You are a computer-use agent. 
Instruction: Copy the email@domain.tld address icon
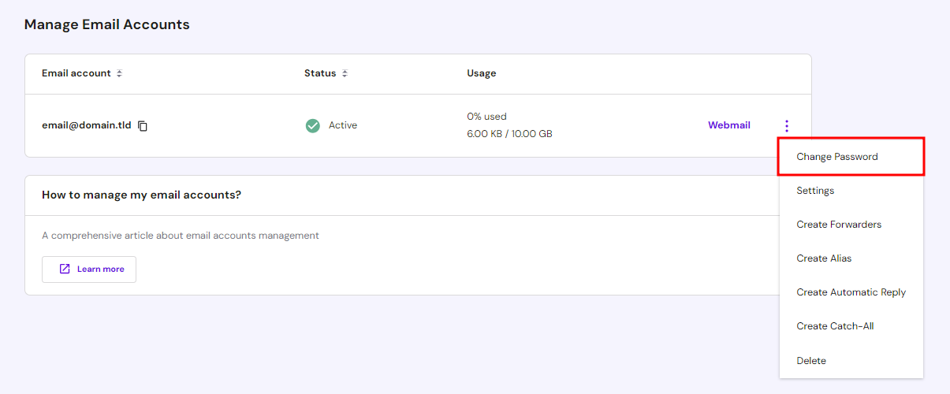click(143, 126)
